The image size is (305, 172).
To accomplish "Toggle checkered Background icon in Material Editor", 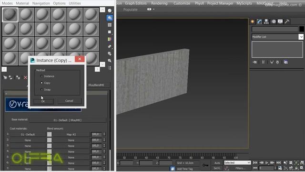I will [x=110, y=25].
